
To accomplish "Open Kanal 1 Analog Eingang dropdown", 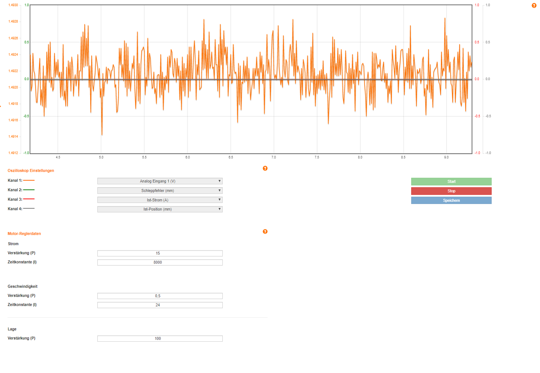I will 160,181.
